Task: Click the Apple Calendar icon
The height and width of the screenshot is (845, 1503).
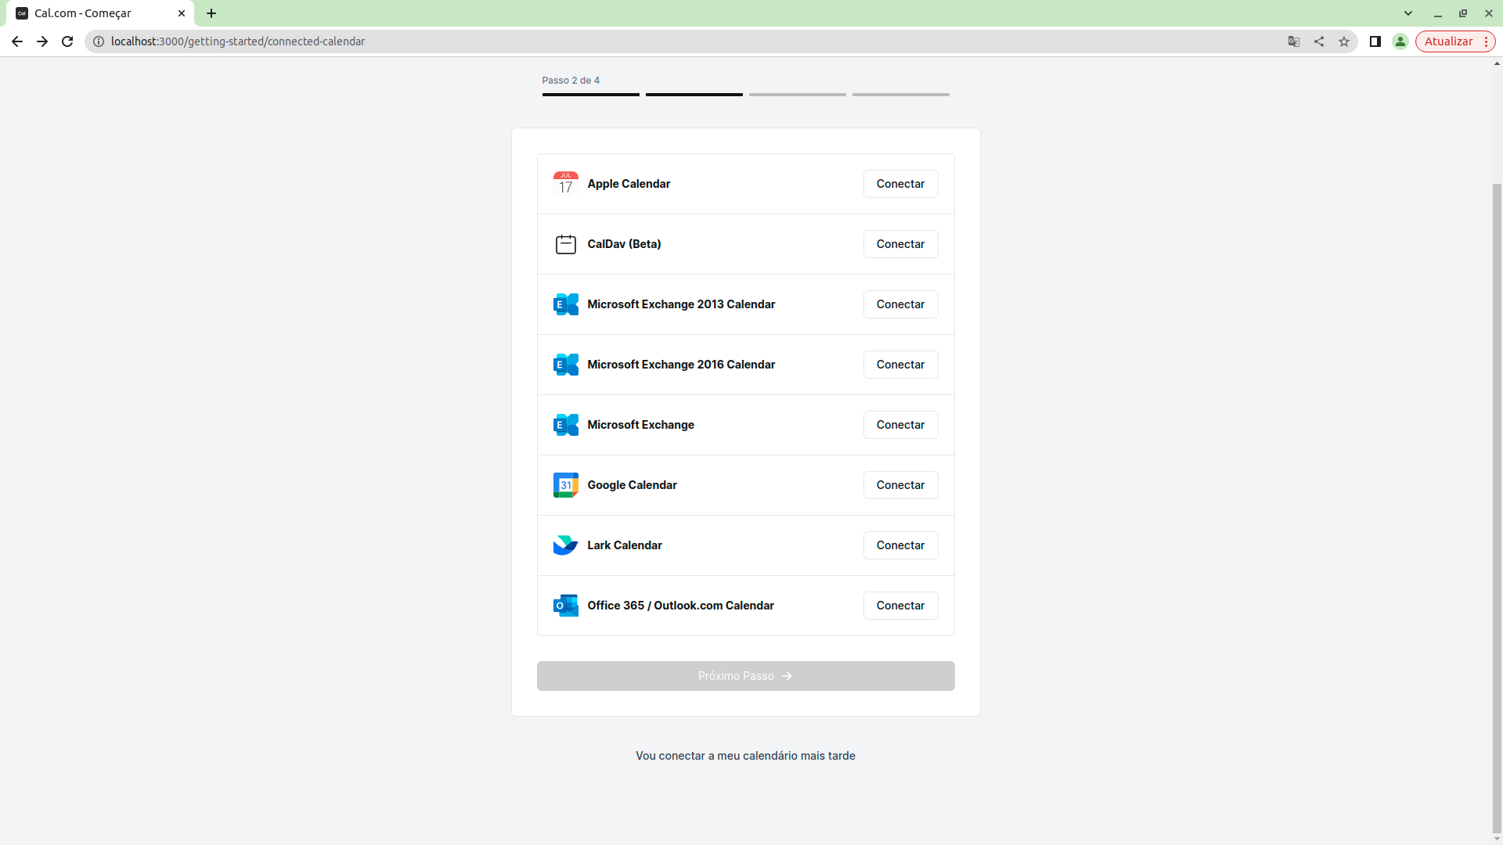Action: [x=565, y=183]
